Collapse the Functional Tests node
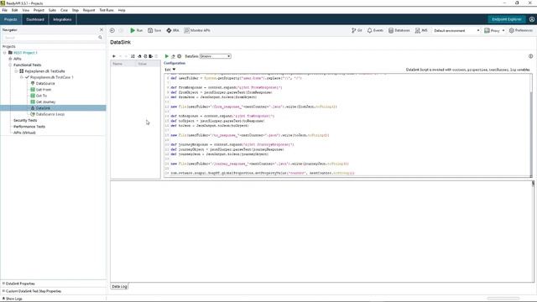Screen dimensions: 537x302 point(10,65)
